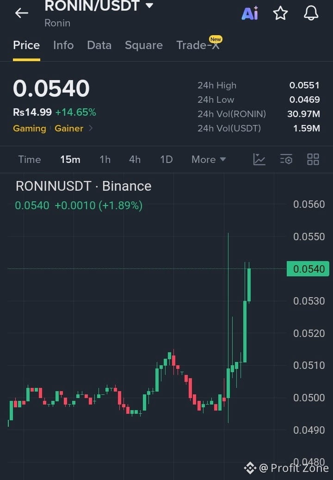
Task: Click the 0.0500 axis label
Action: 309,398
